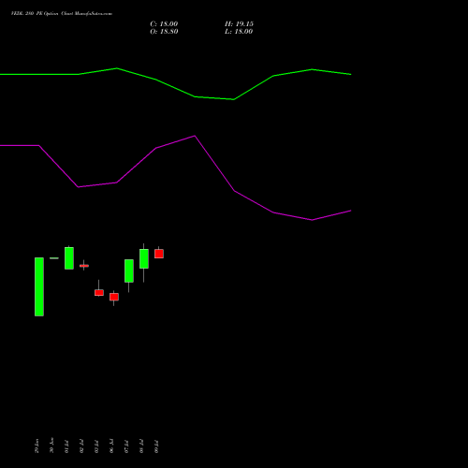Click the small doji candle for 02 Jul
Image resolution: width=468 pixels, height=468 pixels.
click(84, 266)
